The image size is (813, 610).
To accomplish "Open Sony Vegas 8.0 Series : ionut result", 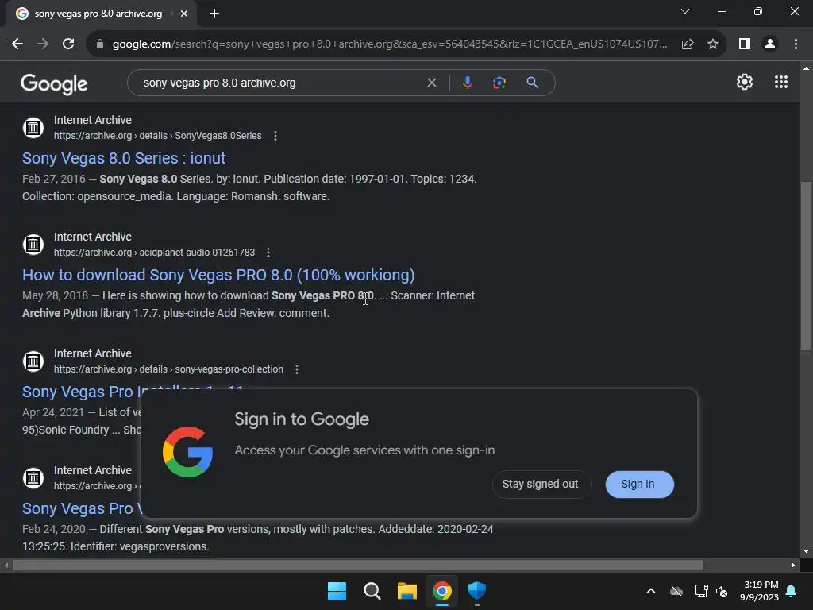I will coord(124,158).
